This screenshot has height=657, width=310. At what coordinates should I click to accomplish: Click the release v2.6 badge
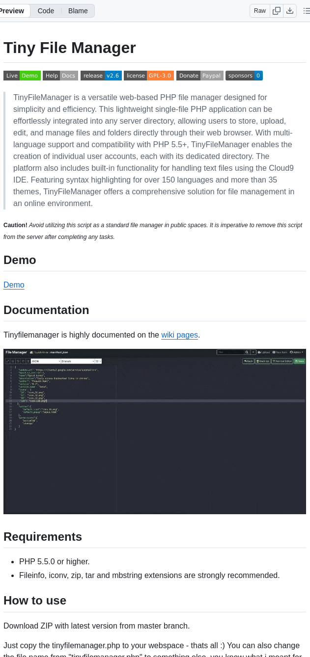(101, 76)
